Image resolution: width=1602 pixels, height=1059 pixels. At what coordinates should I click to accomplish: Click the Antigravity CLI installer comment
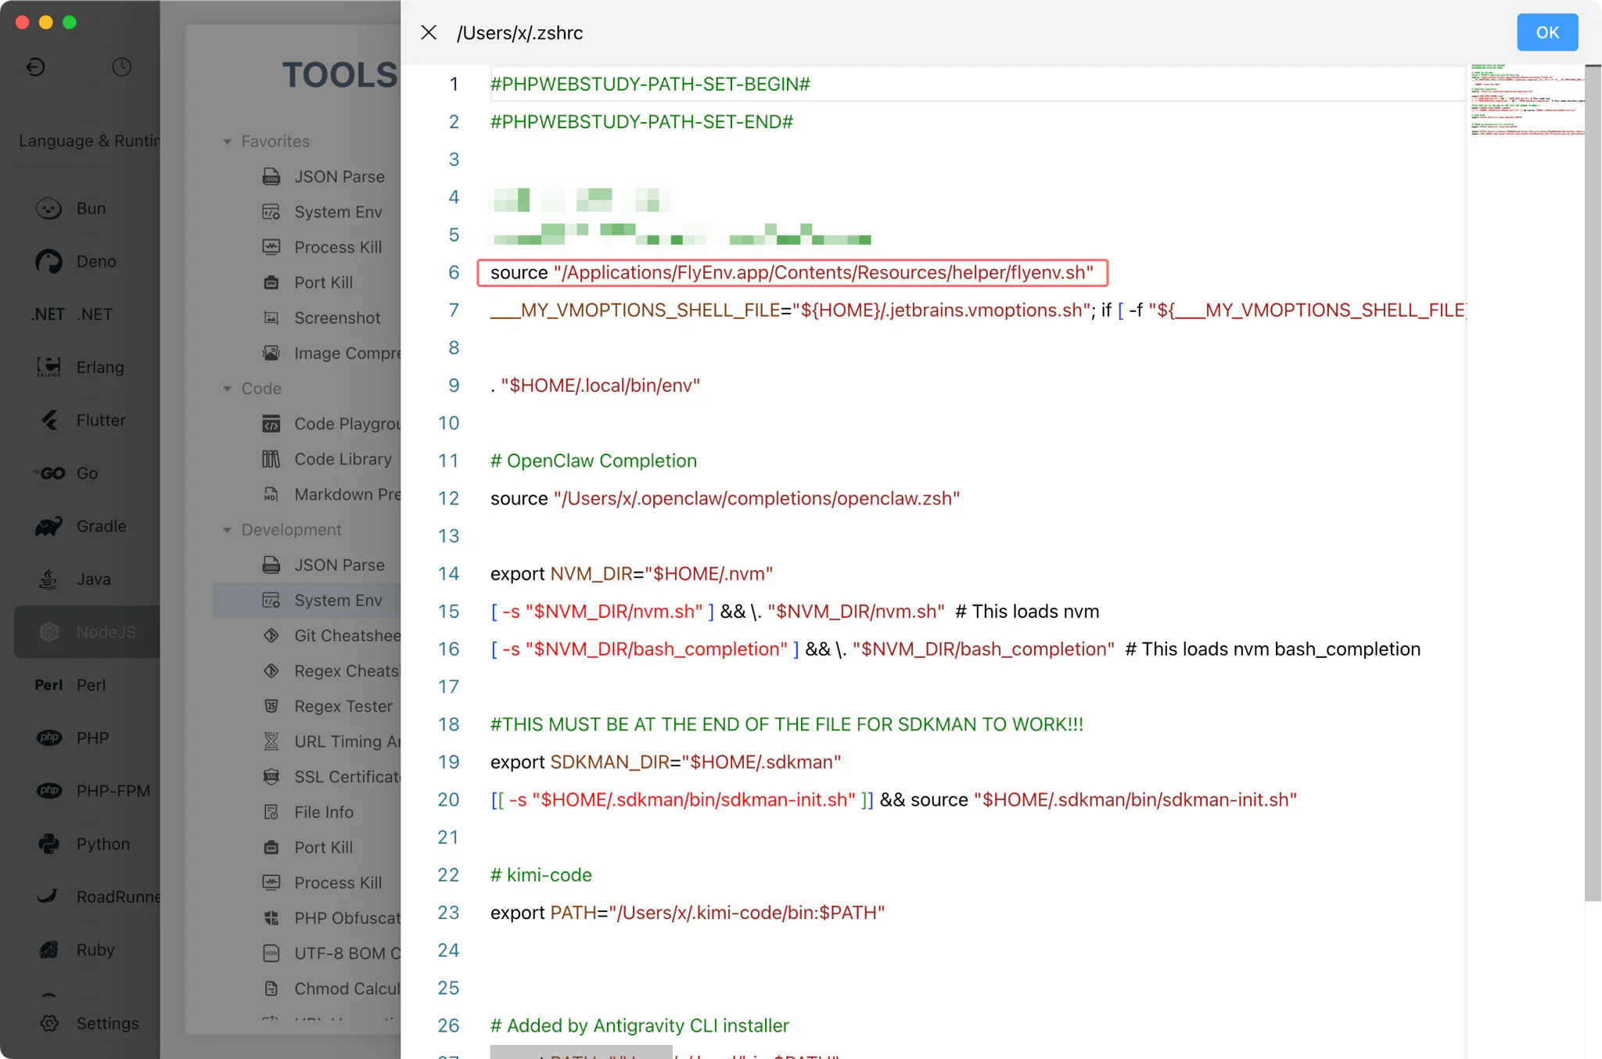point(640,1025)
